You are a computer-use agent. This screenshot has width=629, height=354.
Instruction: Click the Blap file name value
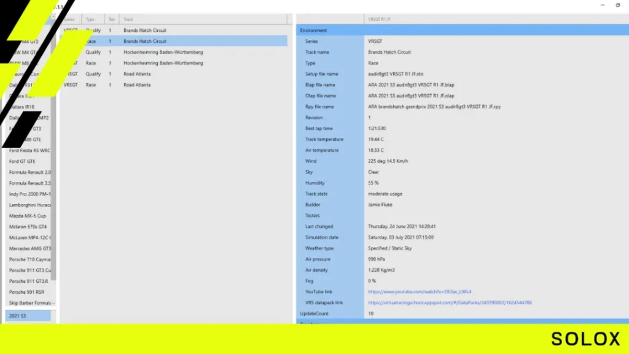(411, 85)
